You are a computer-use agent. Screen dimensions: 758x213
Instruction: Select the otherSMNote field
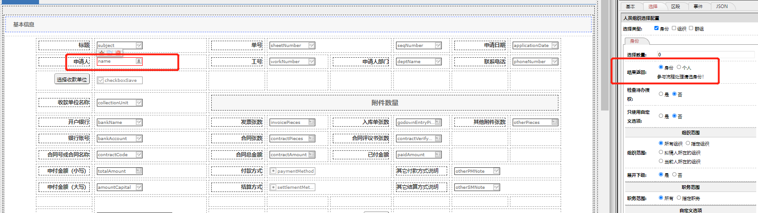click(477, 187)
